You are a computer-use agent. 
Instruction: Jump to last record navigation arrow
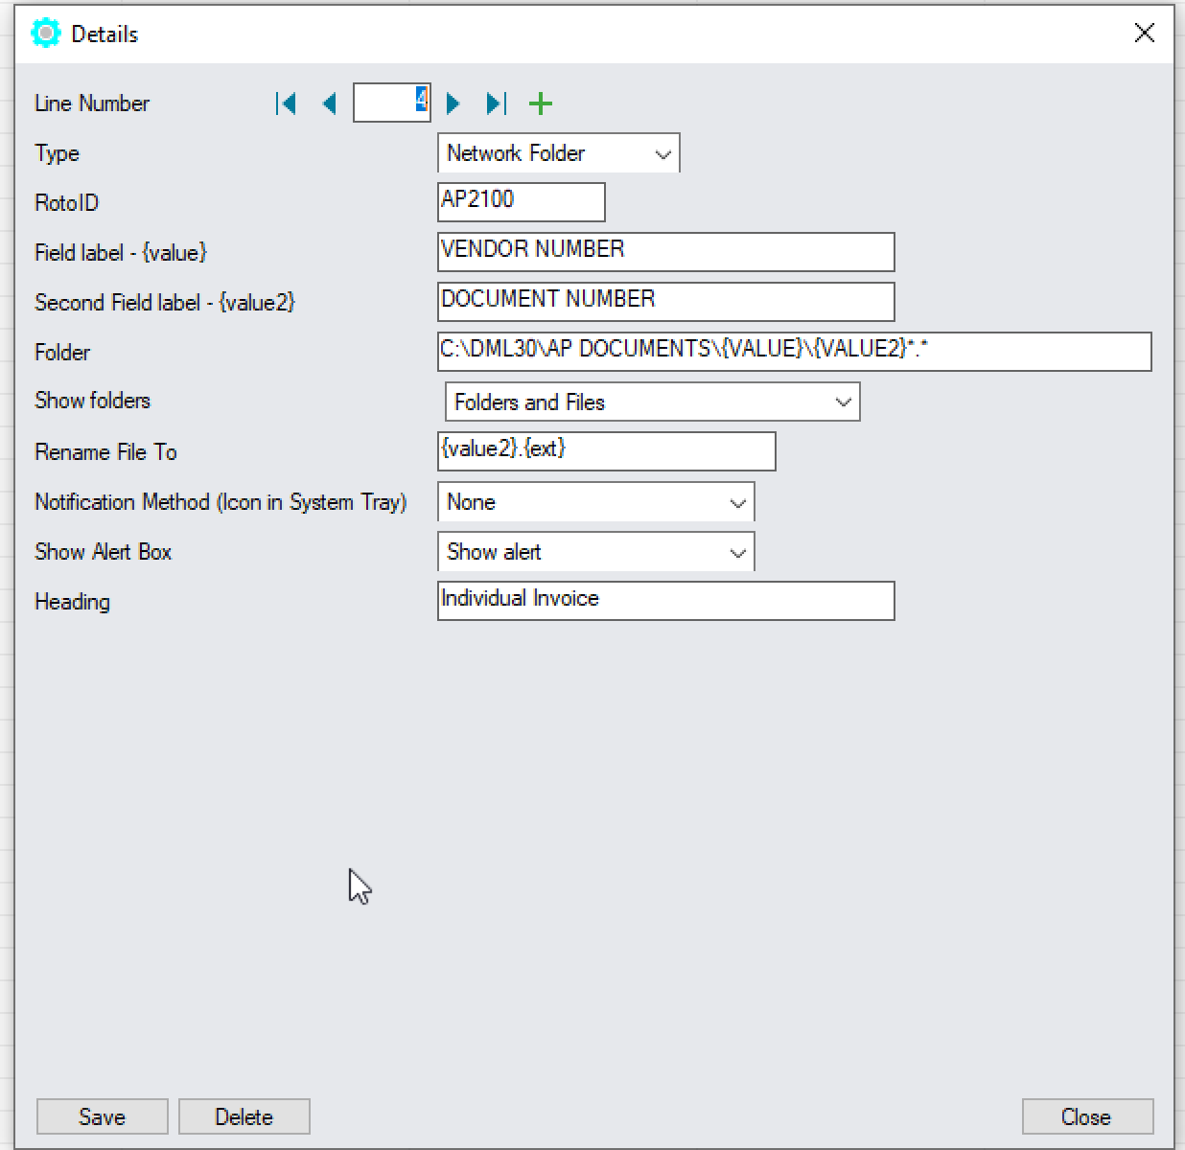coord(496,103)
